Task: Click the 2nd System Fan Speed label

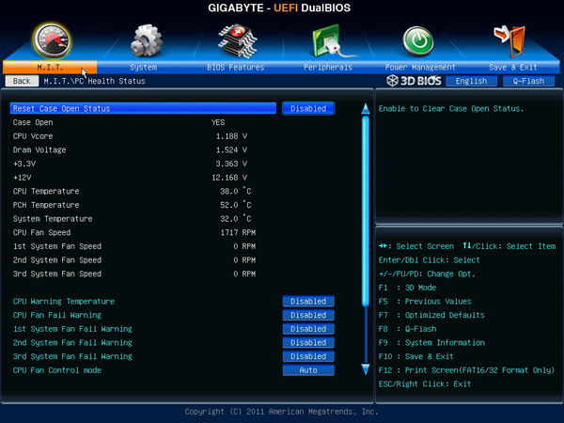Action: click(57, 260)
